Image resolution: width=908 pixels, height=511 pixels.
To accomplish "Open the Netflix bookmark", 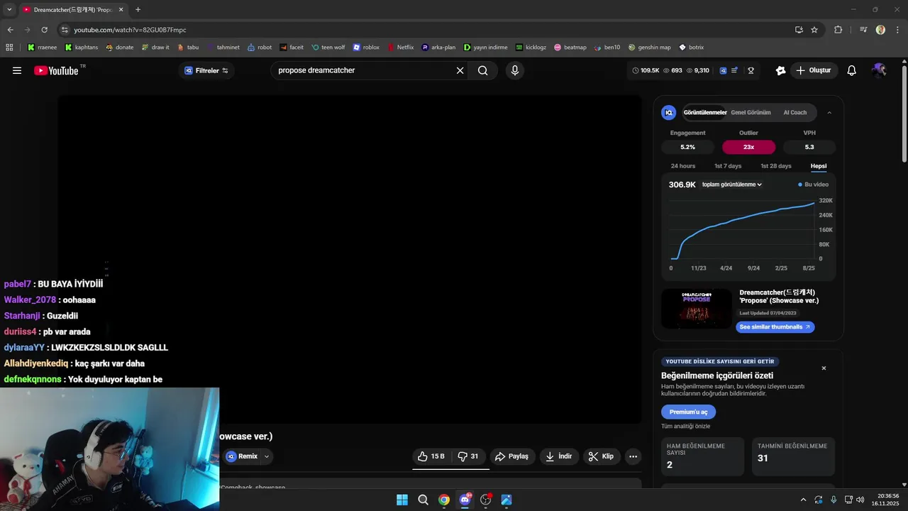I will pos(400,48).
